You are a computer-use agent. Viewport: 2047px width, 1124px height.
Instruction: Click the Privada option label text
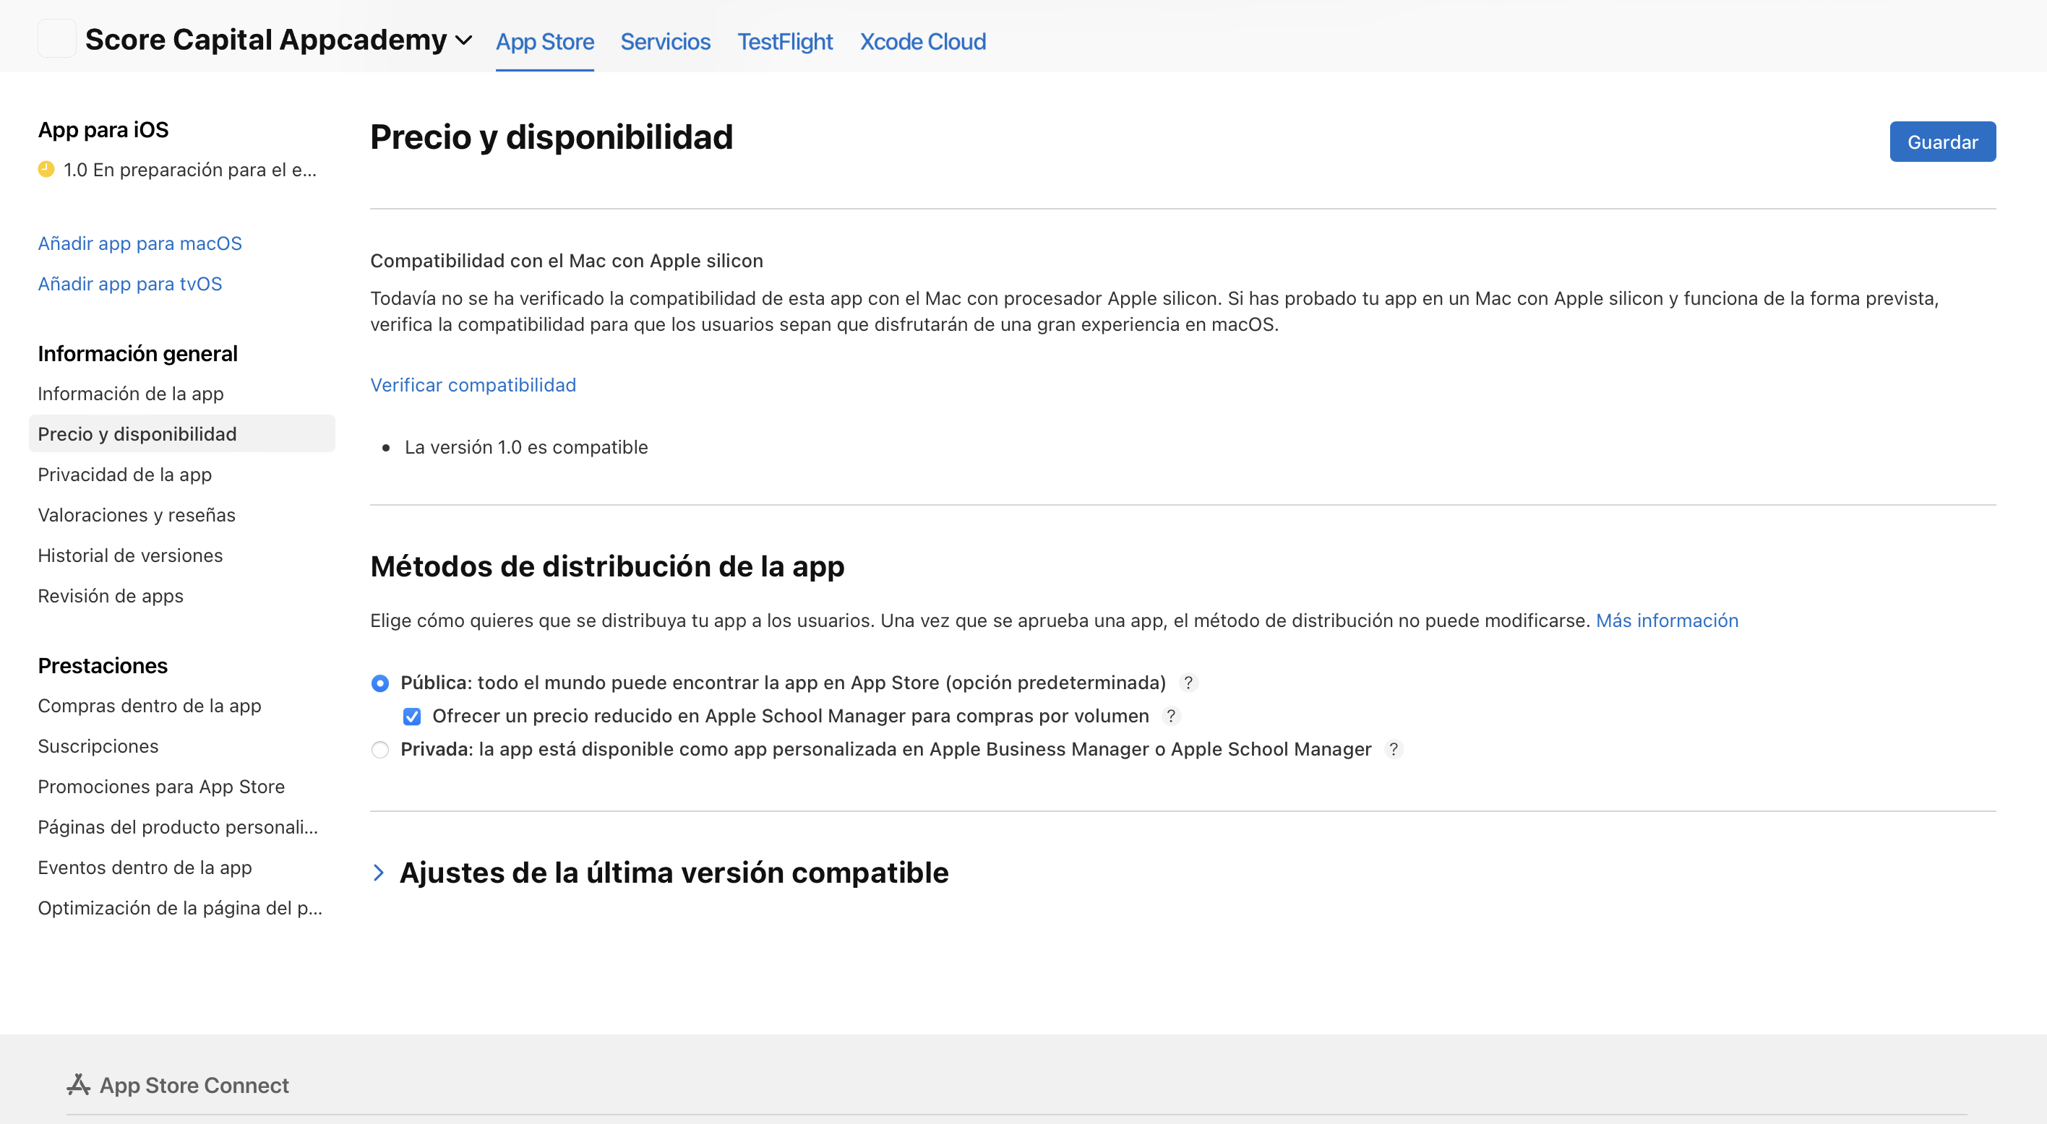886,749
